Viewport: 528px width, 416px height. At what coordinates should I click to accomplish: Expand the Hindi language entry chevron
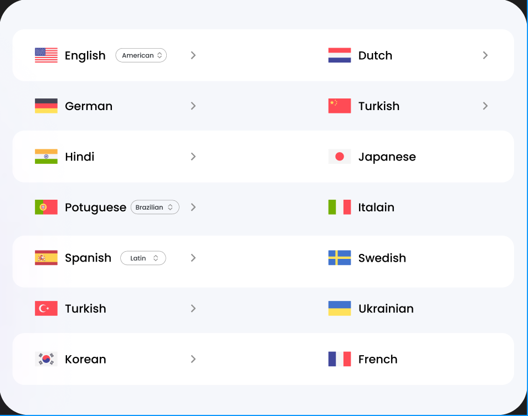coord(193,157)
